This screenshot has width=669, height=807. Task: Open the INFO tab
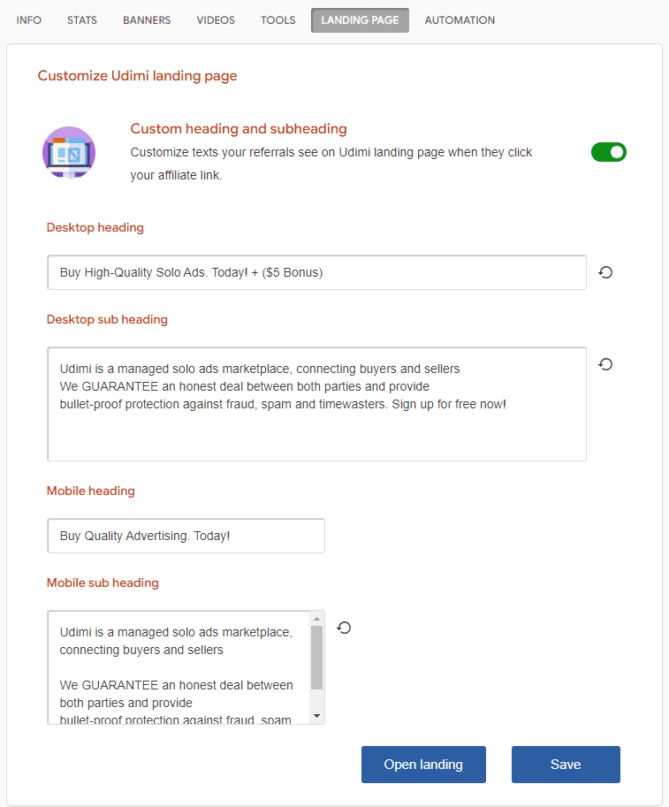tap(29, 20)
